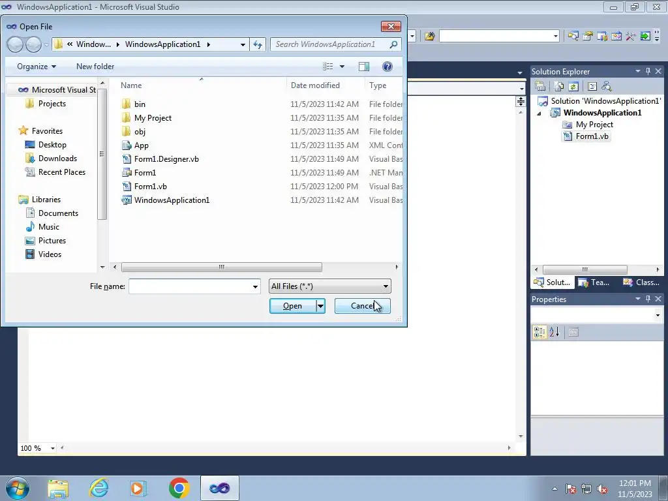This screenshot has width=668, height=501.
Task: Click the Back arrow in Open File dialog
Action: 16,44
